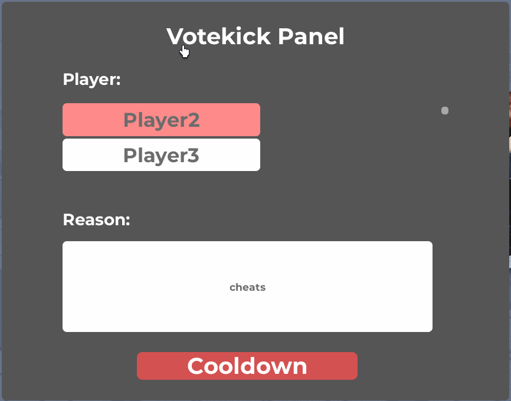Click the word cheats in the reason box
This screenshot has height=401, width=511.
click(x=247, y=287)
